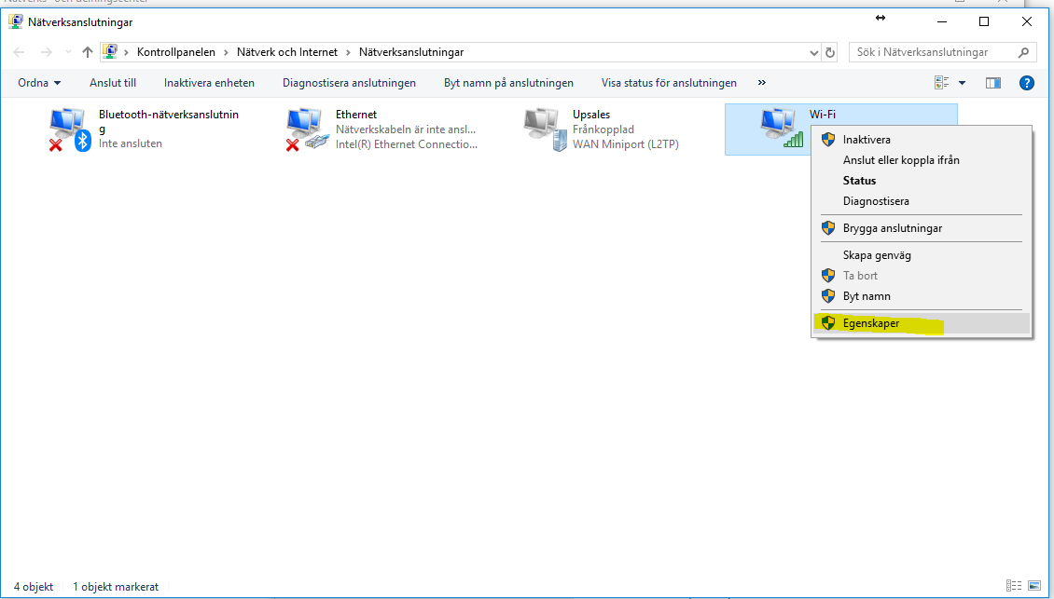The image size is (1054, 599).
Task: Open Egenskaper from context menu
Action: 922,323
